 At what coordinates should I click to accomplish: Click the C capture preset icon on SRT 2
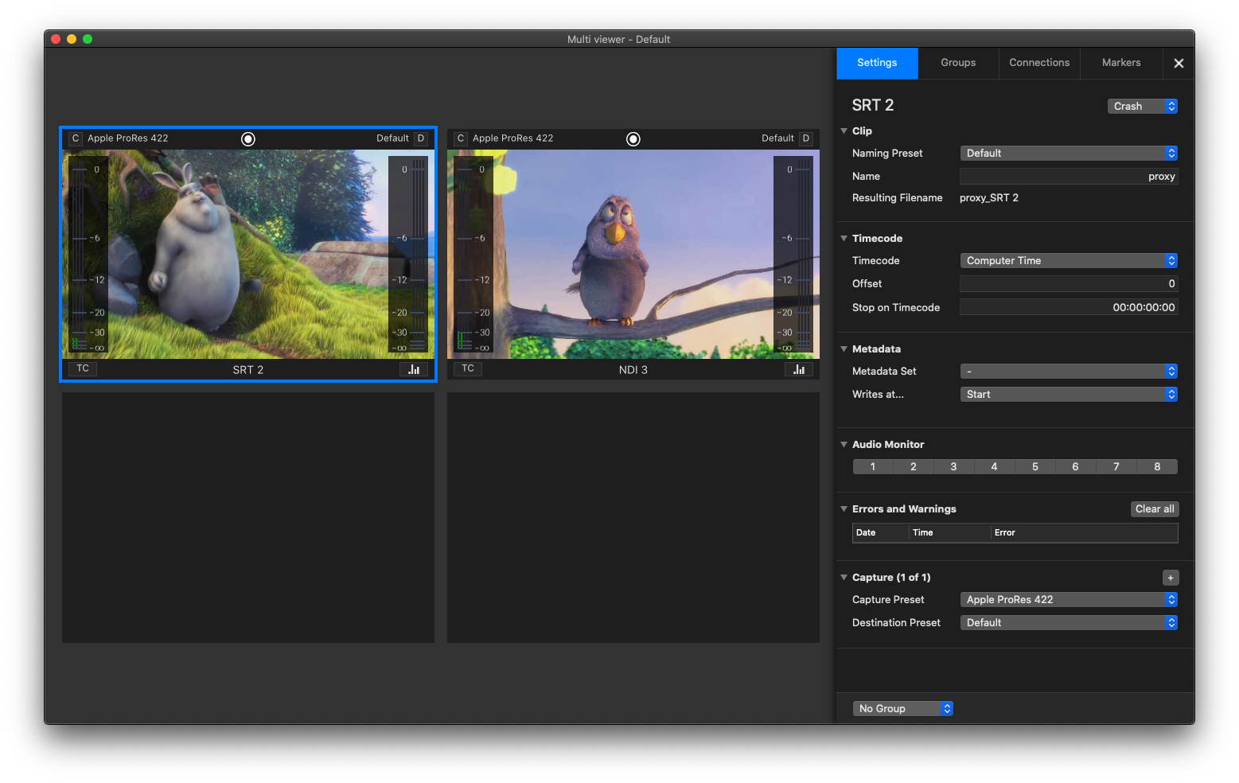click(76, 138)
